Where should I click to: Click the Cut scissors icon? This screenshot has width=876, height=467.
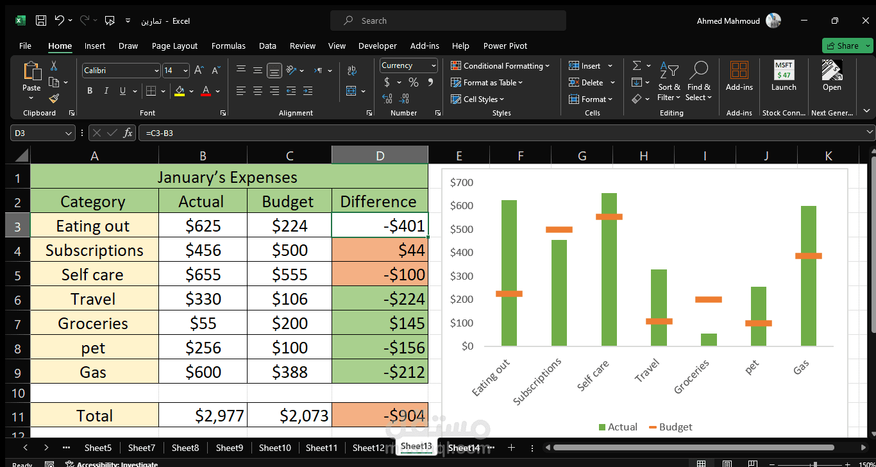(x=54, y=65)
